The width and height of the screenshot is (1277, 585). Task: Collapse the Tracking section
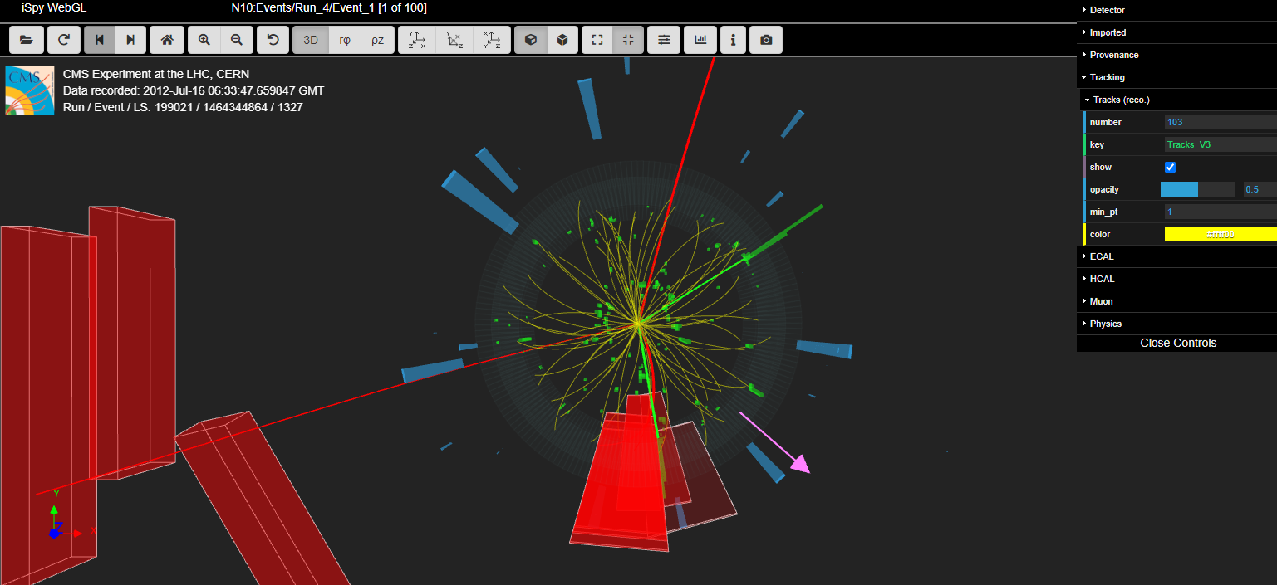pos(1107,77)
